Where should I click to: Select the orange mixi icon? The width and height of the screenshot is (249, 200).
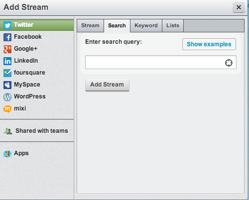[x=7, y=109]
